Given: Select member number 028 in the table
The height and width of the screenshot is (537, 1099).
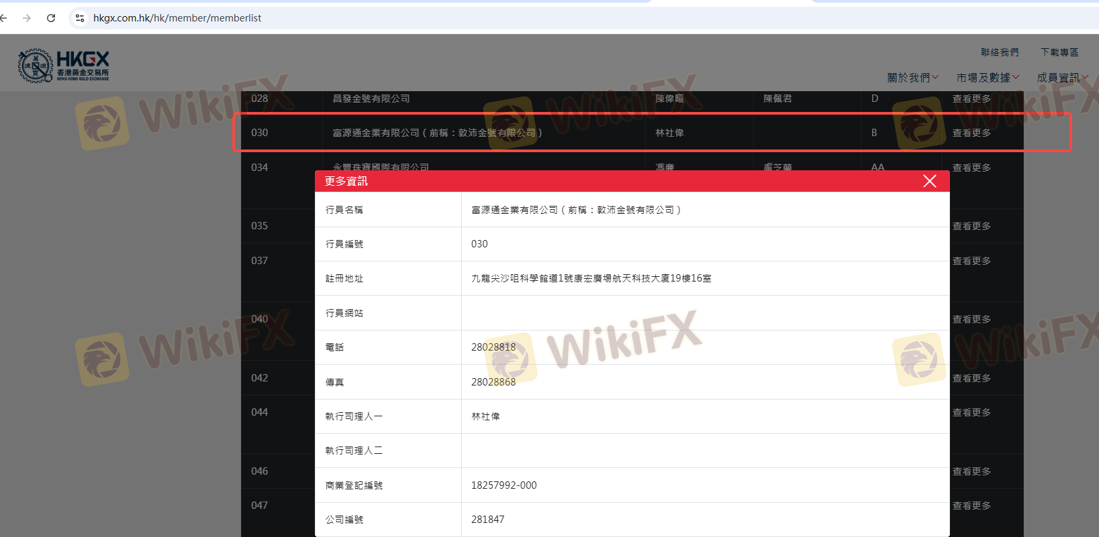Looking at the screenshot, I should tap(259, 99).
